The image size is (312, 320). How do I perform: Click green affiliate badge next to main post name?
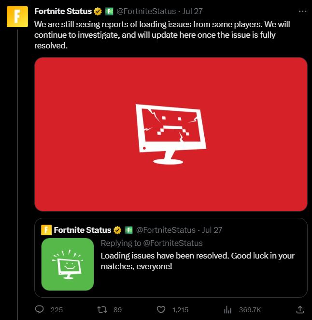(109, 12)
